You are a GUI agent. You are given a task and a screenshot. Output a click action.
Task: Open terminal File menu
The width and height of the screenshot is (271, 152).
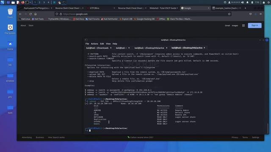click(x=87, y=44)
